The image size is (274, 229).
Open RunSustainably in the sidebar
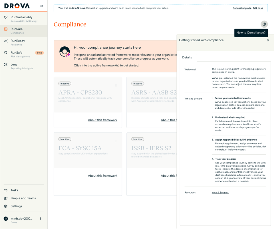(x=24, y=19)
